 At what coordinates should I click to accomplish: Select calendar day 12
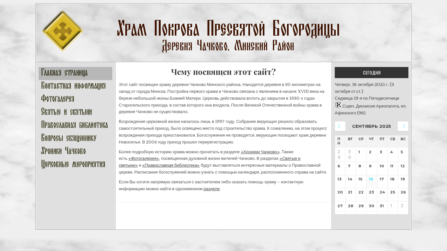(403, 168)
